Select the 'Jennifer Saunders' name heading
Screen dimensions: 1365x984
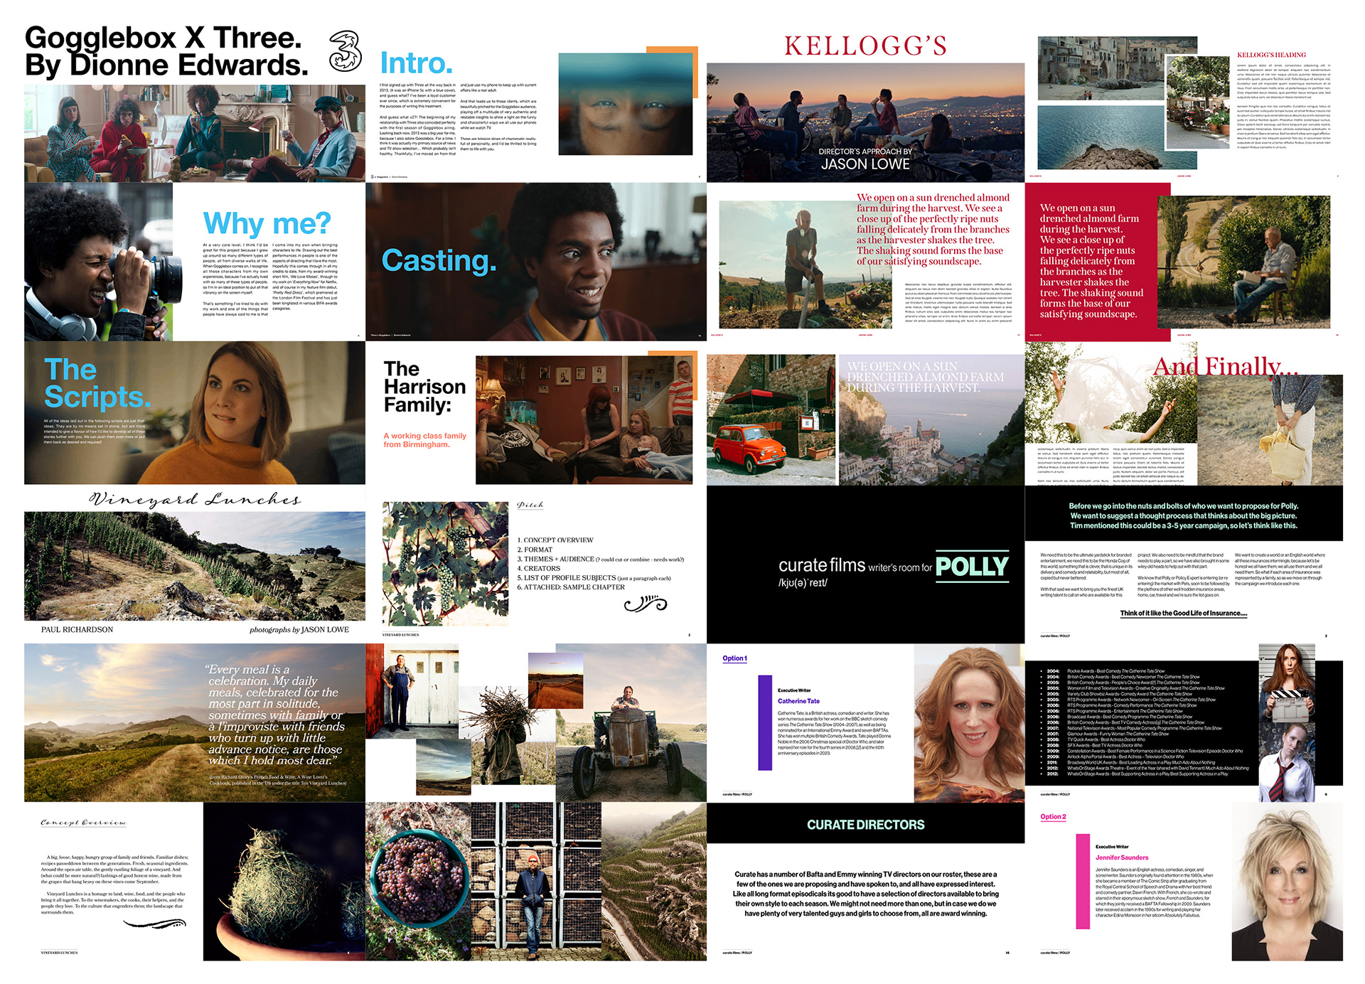[x=1122, y=857]
